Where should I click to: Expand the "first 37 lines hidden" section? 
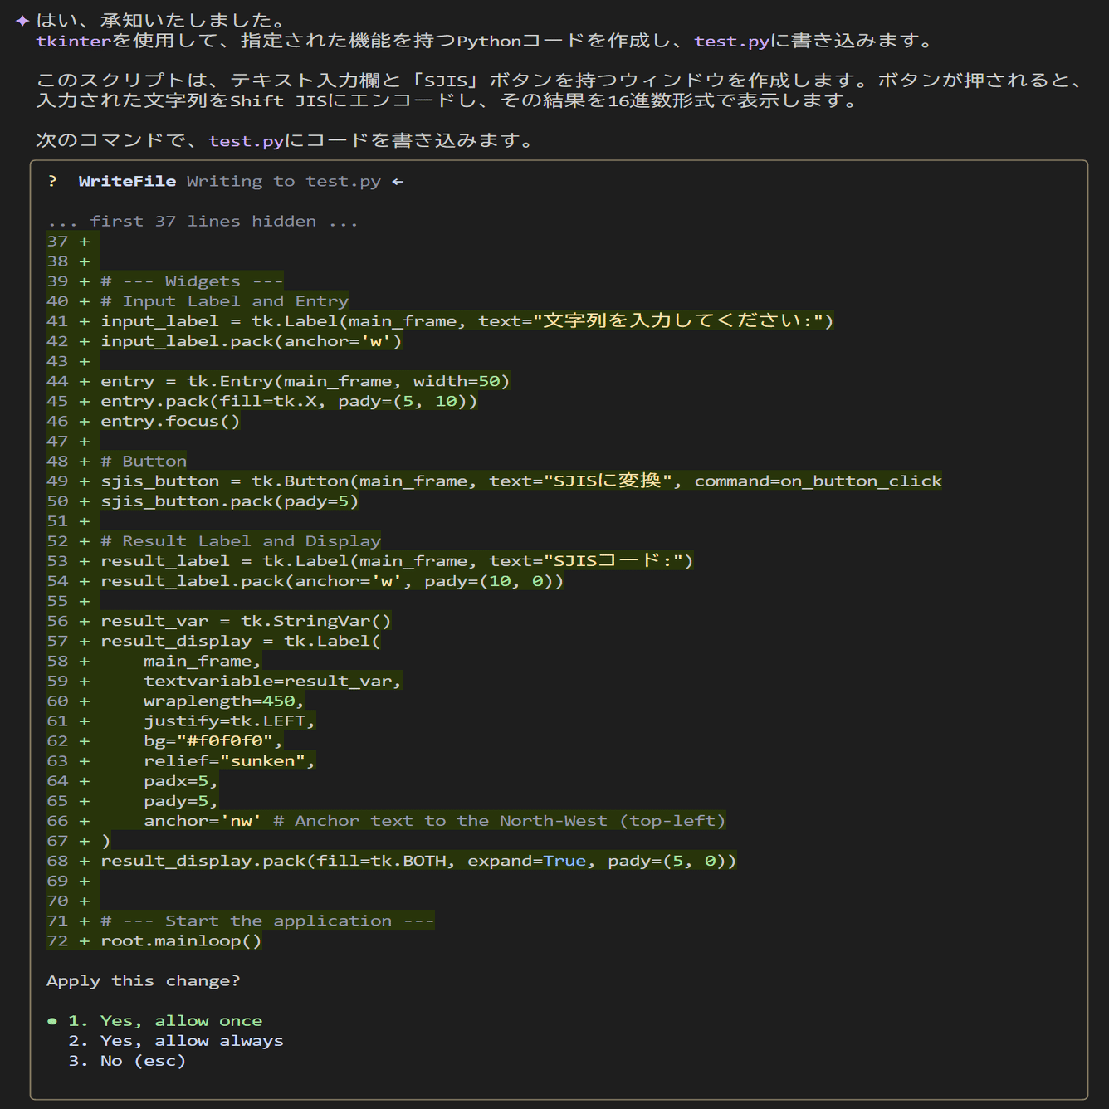[x=202, y=221]
